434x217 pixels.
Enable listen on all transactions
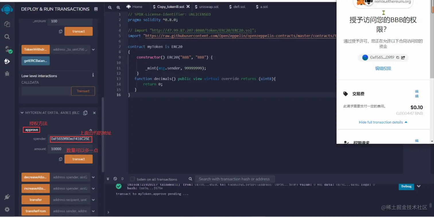coord(132,179)
